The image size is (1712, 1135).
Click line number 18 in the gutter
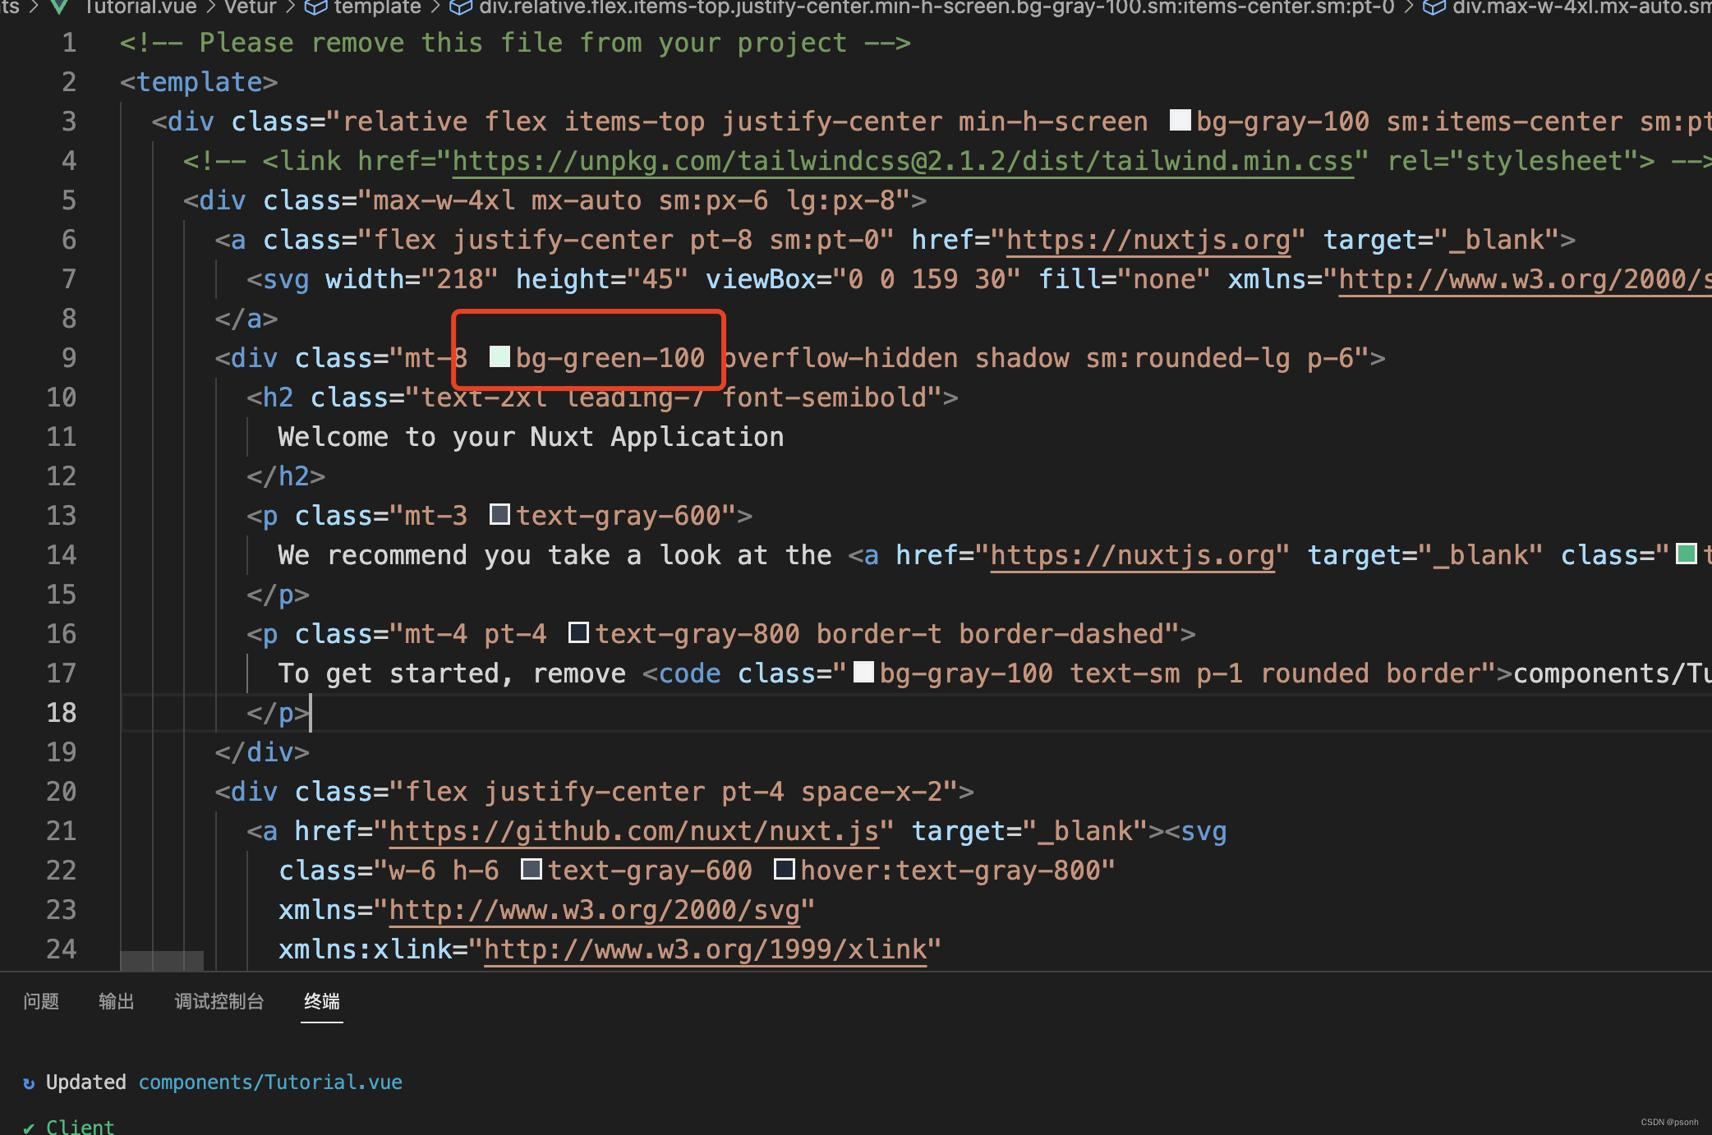[x=62, y=713]
